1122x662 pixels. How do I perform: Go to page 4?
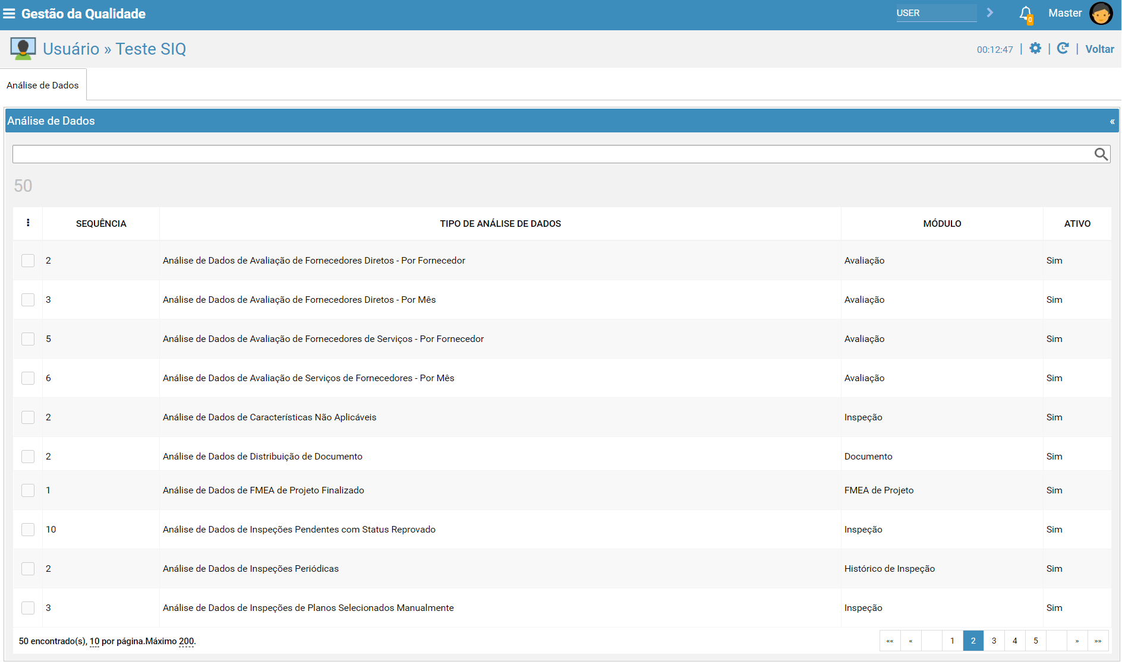(x=1014, y=641)
